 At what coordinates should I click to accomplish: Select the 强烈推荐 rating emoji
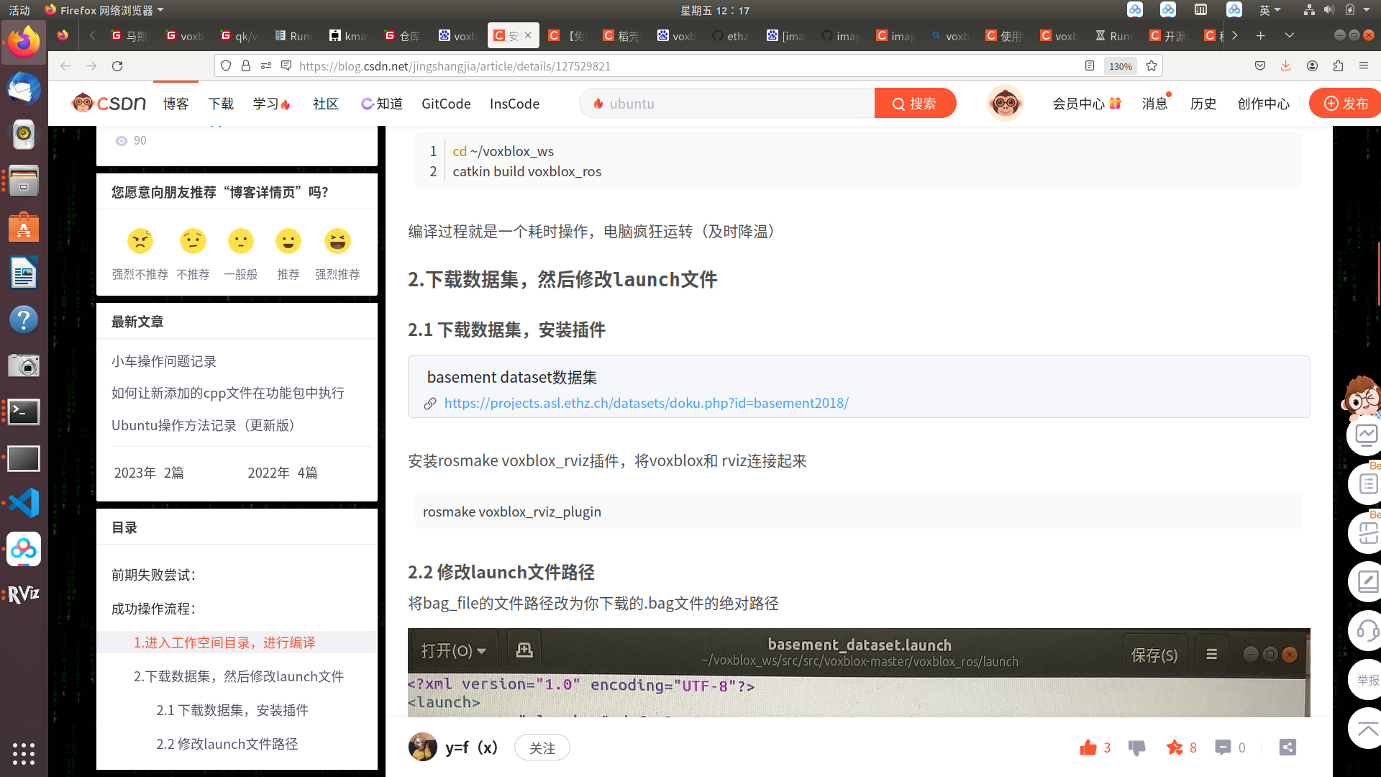coord(337,241)
